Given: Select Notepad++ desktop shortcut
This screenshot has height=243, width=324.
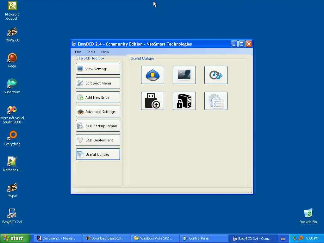Looking at the screenshot, I should pyautogui.click(x=12, y=164).
